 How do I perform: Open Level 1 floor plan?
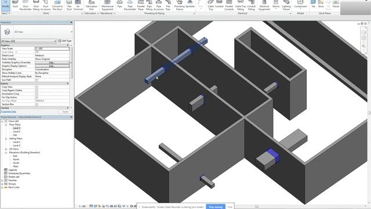(17, 128)
